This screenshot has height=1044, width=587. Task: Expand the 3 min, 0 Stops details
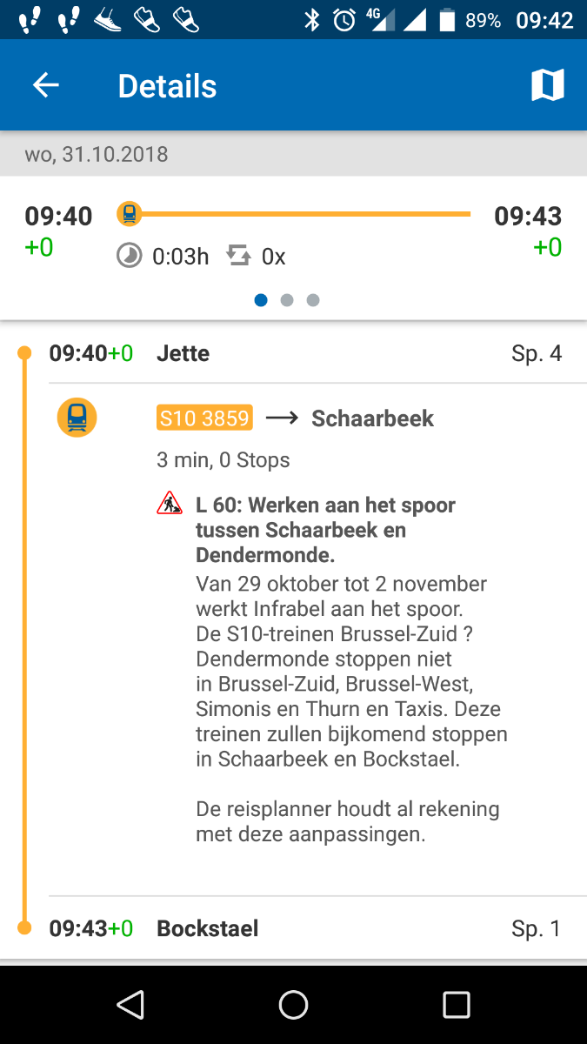(223, 459)
